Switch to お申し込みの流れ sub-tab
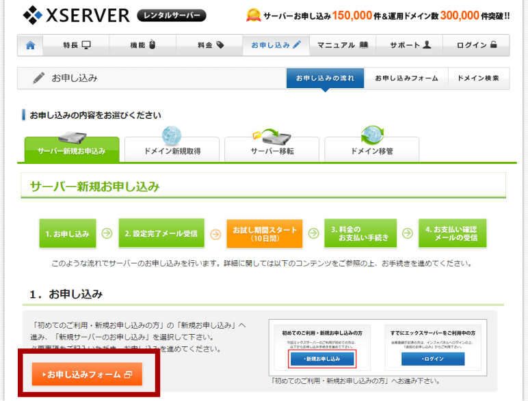The height and width of the screenshot is (401, 528). pyautogui.click(x=325, y=79)
